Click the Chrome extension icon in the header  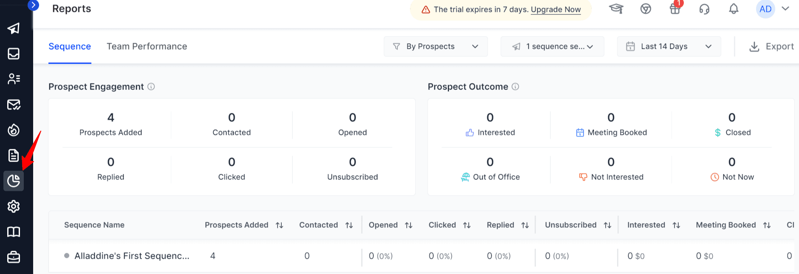(646, 9)
